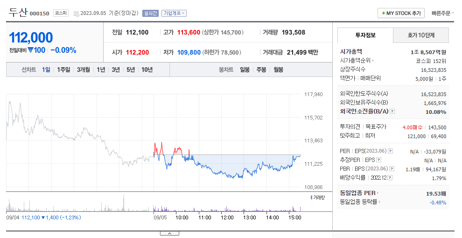Open help icon next to PER EPS(2023.06)
Image resolution: width=462 pixels, height=238 pixels.
pyautogui.click(x=390, y=151)
